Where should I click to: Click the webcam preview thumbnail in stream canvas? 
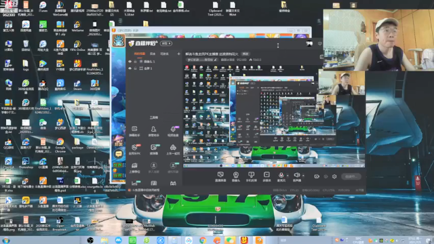[x=341, y=83]
